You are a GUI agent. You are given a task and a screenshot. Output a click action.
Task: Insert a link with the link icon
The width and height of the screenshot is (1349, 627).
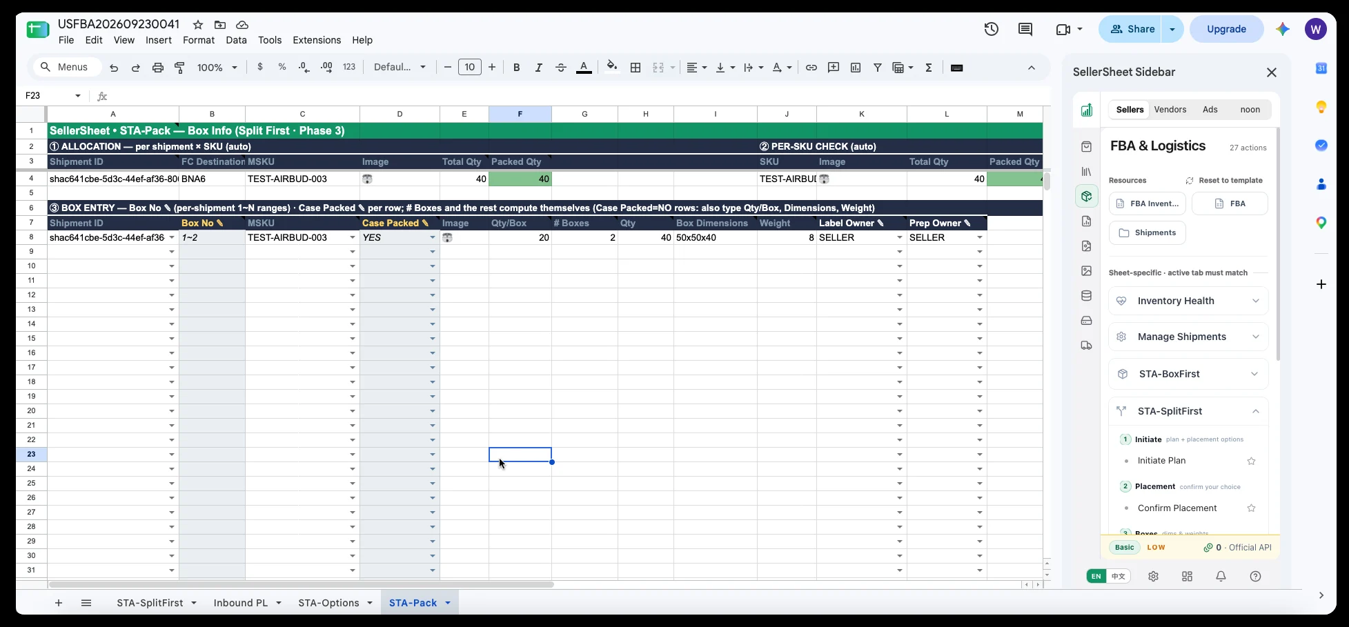point(811,68)
